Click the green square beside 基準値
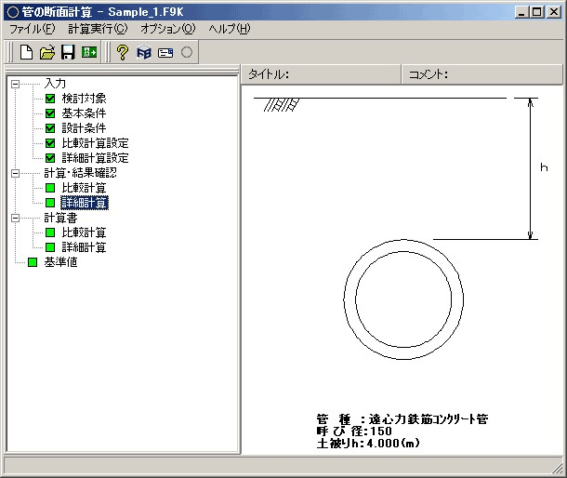 [x=33, y=262]
